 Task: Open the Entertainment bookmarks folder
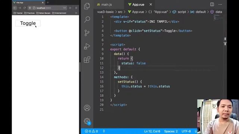click(59, 13)
